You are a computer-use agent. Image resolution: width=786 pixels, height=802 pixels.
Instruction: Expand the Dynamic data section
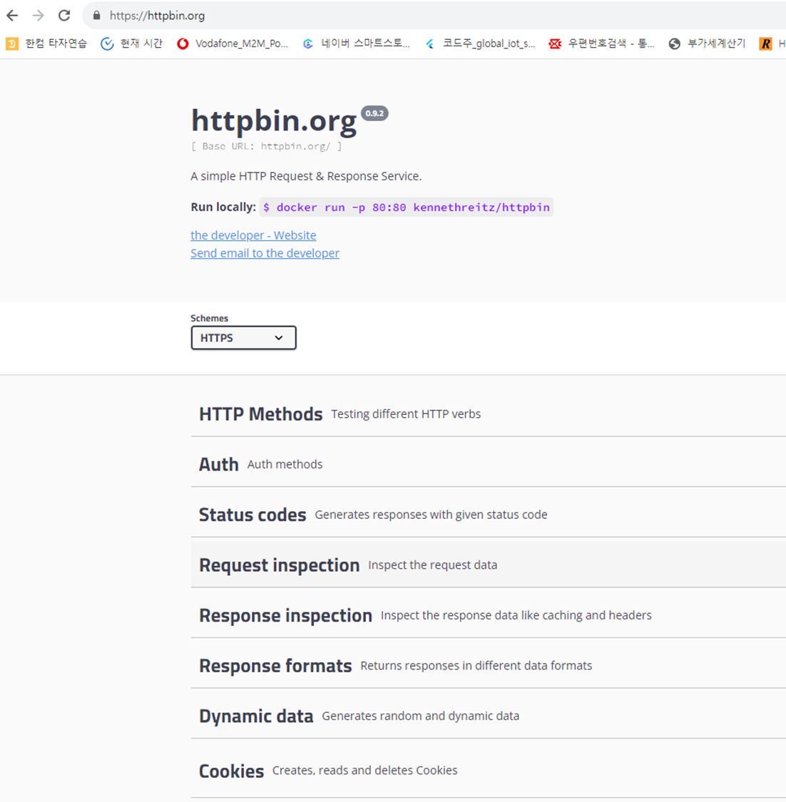click(488, 716)
